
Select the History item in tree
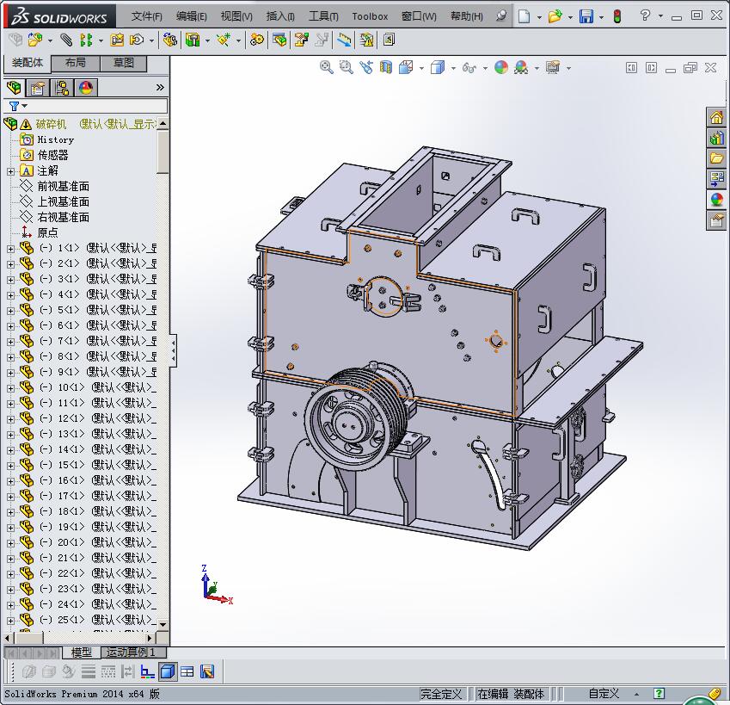[55, 139]
